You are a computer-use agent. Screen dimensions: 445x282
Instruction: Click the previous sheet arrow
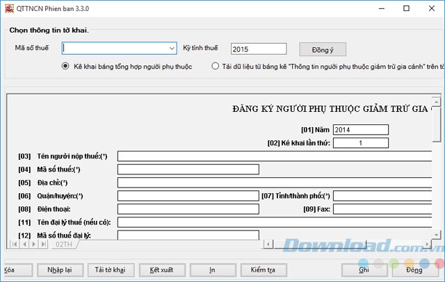click(x=24, y=244)
